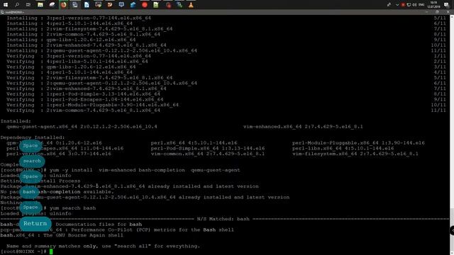The height and width of the screenshot is (255, 454).
Task: Click 'perl-Pod-Simple.x86_64' dependency entry
Action: click(x=208, y=148)
